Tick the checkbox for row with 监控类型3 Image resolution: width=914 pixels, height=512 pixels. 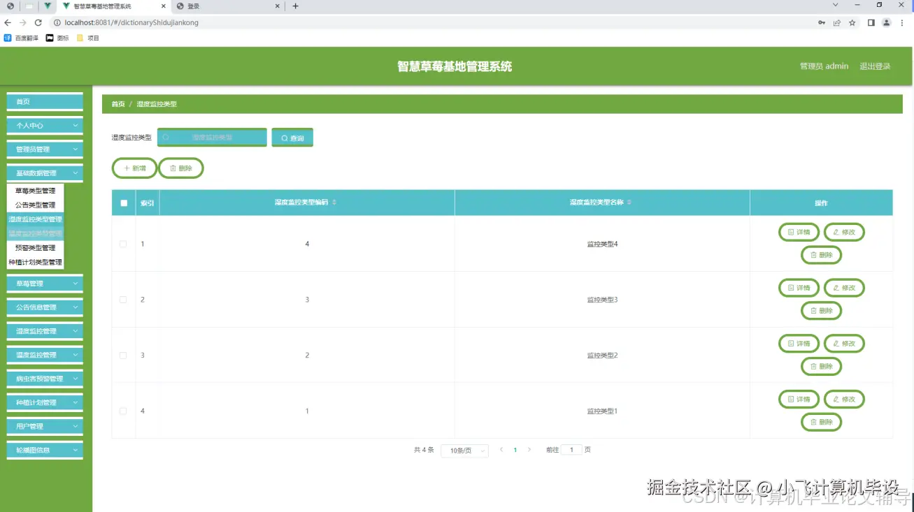coord(123,300)
